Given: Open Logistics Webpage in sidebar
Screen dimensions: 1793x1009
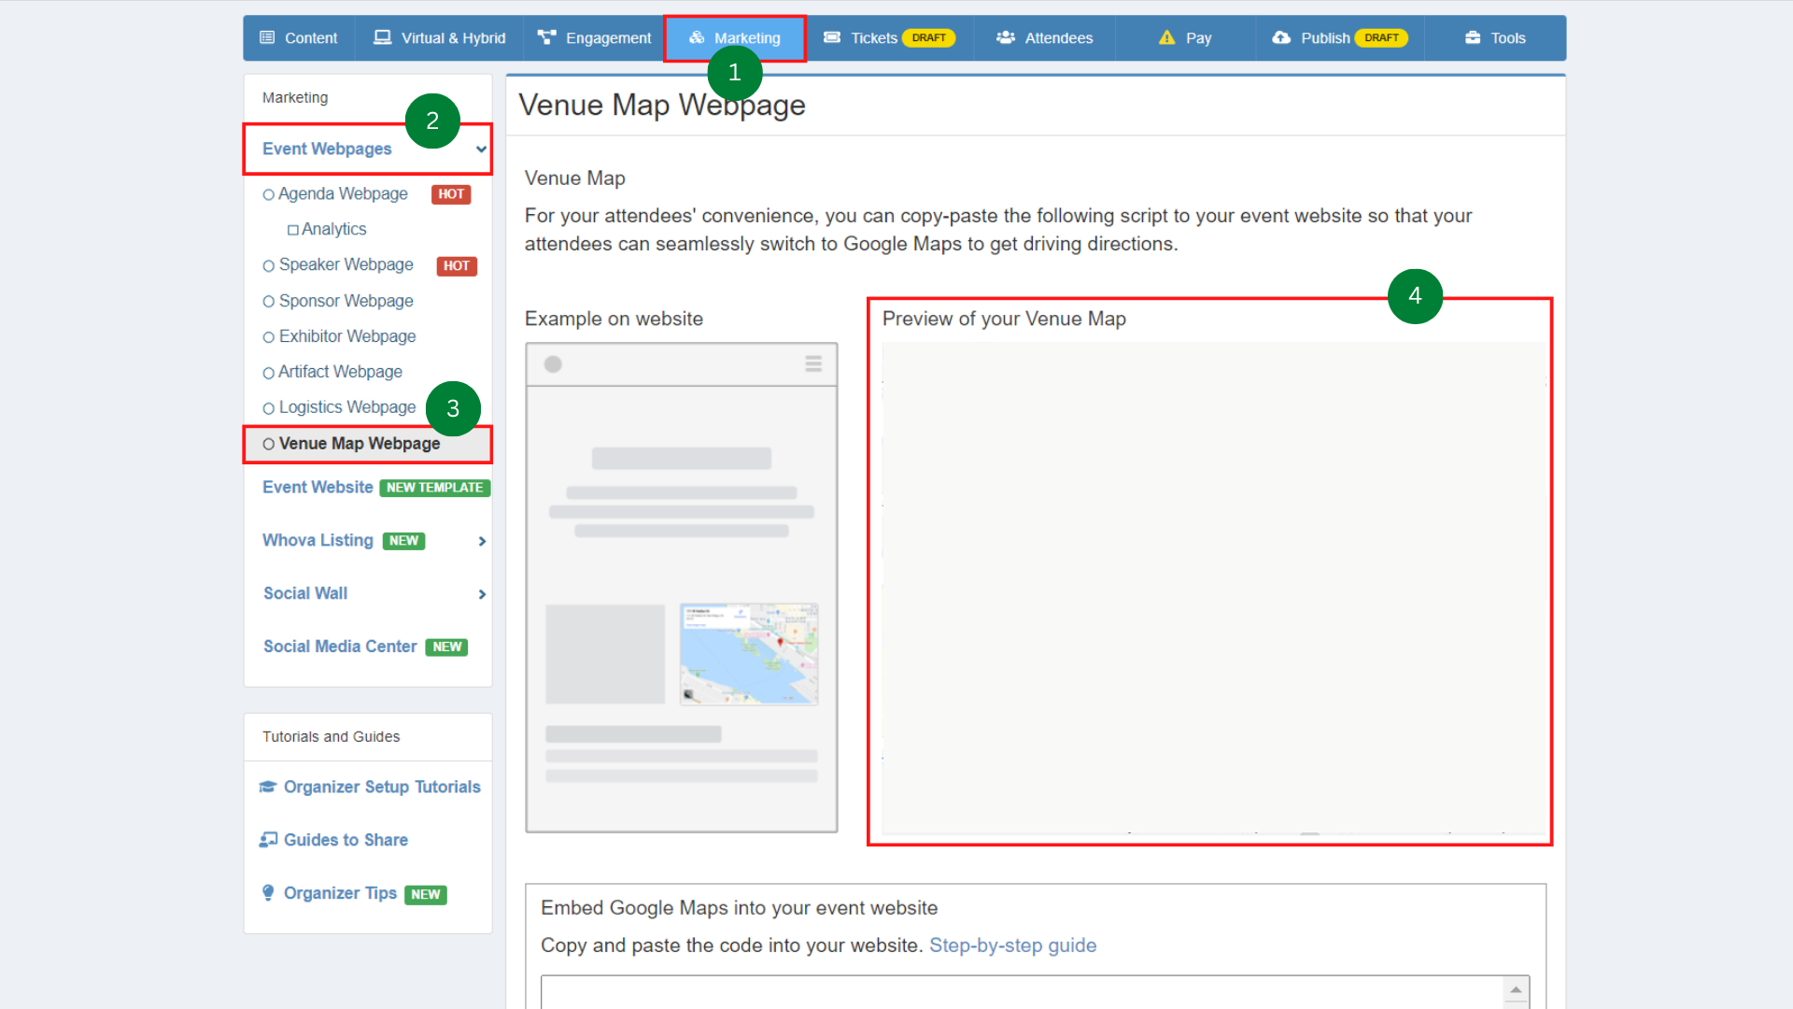Looking at the screenshot, I should pos(346,407).
